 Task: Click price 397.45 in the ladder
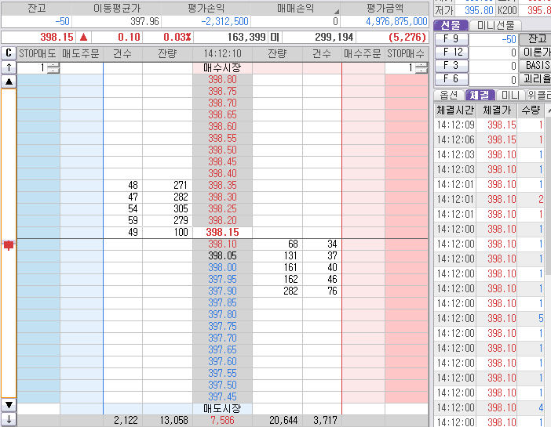pos(222,396)
